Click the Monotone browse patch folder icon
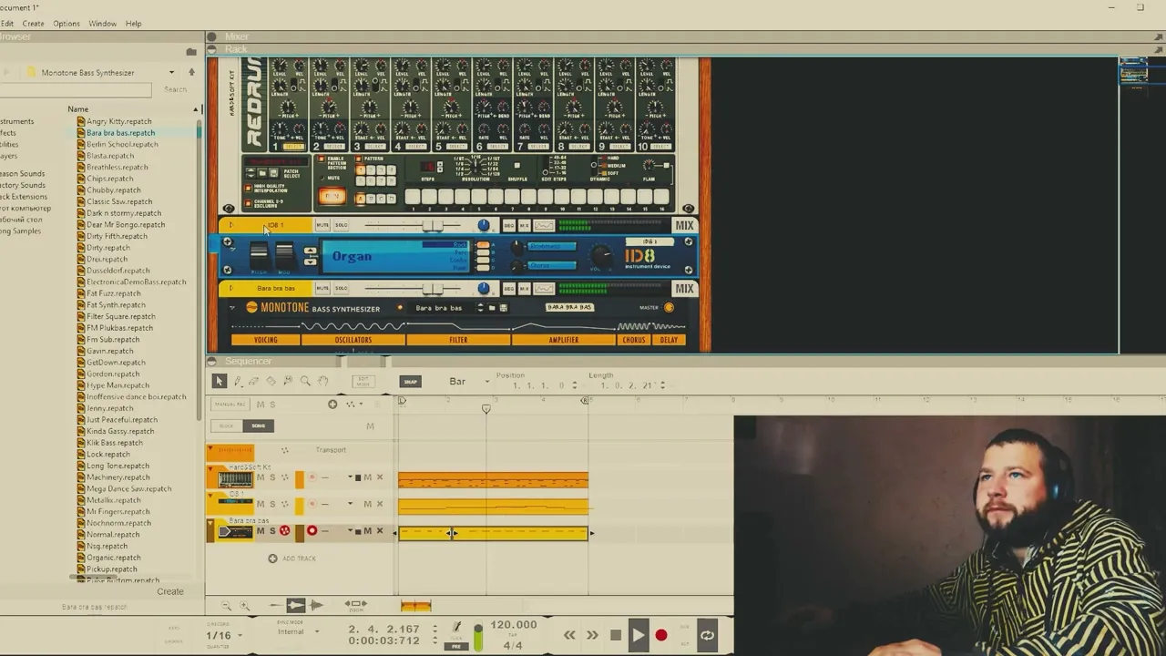 (492, 308)
